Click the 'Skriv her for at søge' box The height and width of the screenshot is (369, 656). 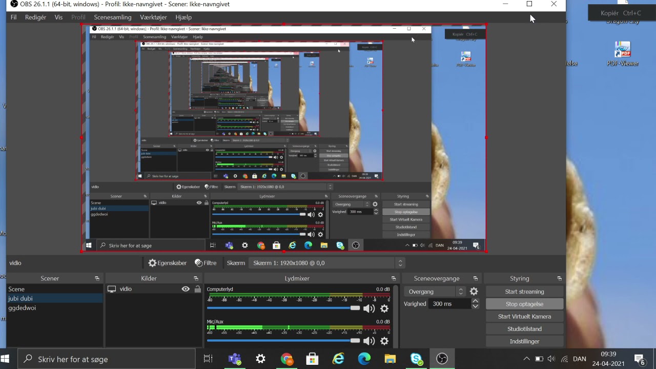click(x=107, y=359)
